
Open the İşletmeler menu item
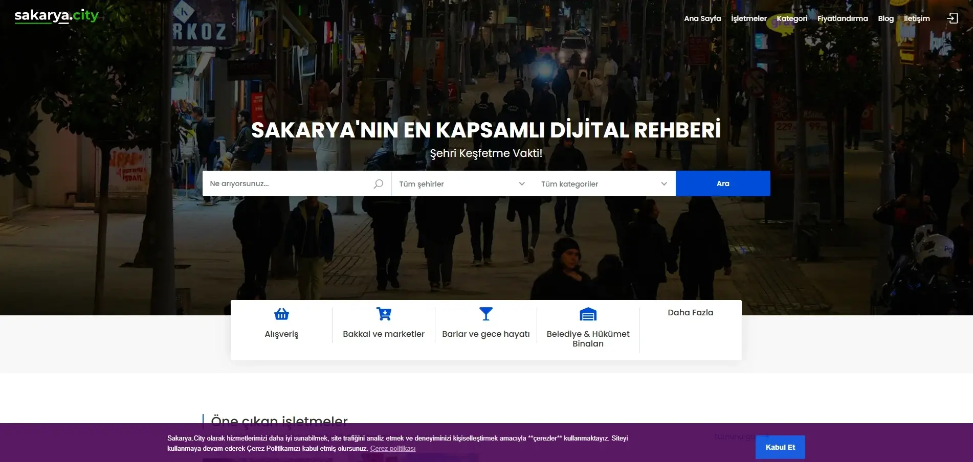(x=748, y=18)
